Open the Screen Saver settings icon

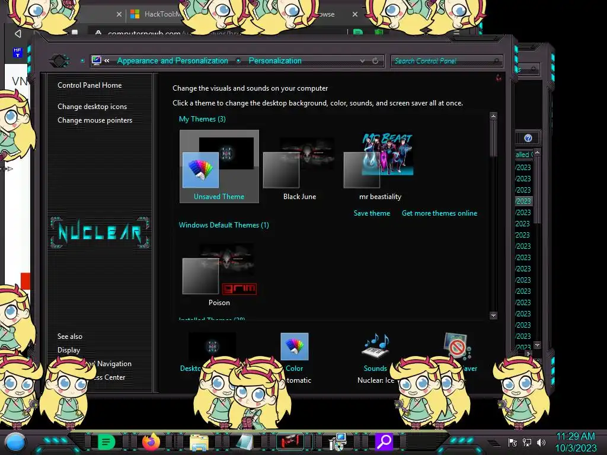(x=456, y=345)
